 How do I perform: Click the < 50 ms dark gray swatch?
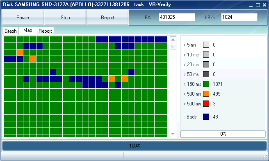coord(206,74)
